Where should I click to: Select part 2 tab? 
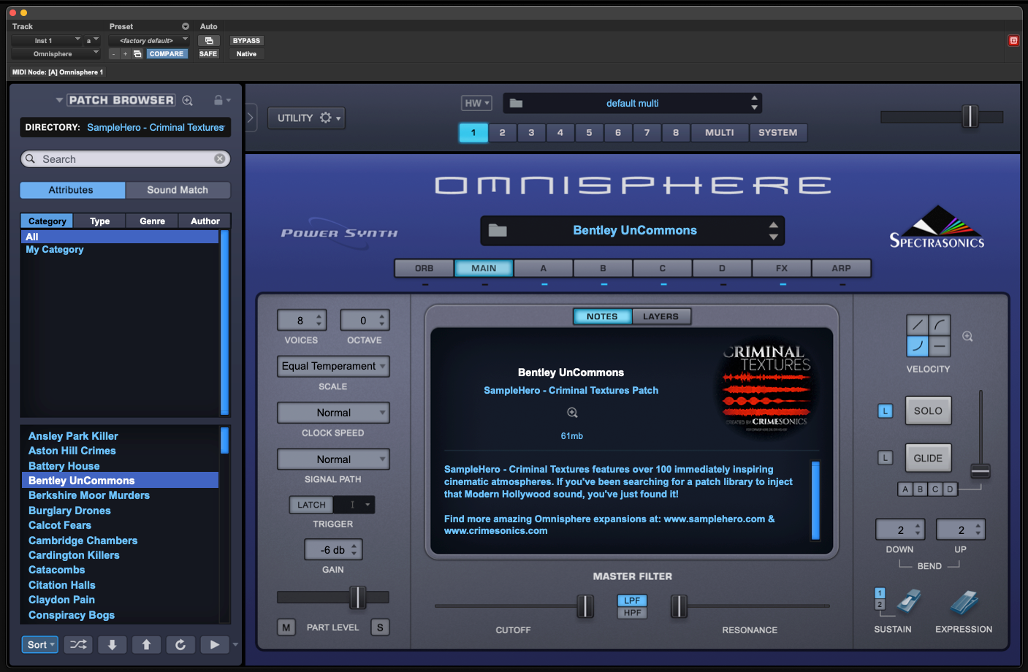coord(502,132)
